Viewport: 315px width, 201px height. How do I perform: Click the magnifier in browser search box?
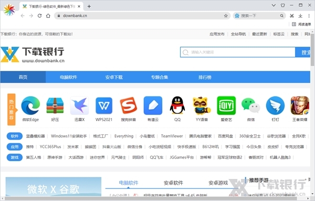(x=281, y=16)
